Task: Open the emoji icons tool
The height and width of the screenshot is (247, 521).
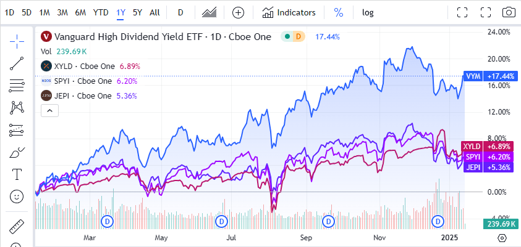Action: click(x=17, y=196)
